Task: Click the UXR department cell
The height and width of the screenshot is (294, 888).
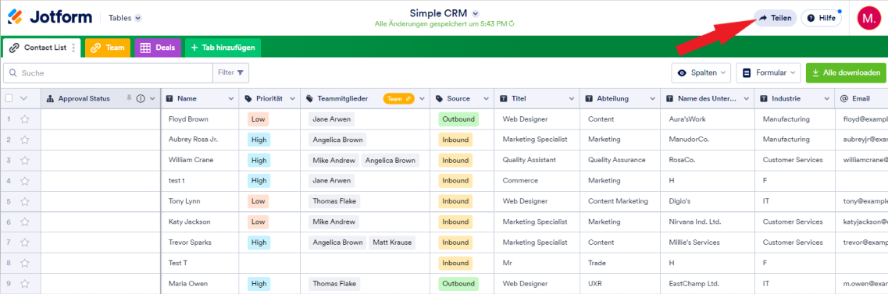Action: pos(620,284)
